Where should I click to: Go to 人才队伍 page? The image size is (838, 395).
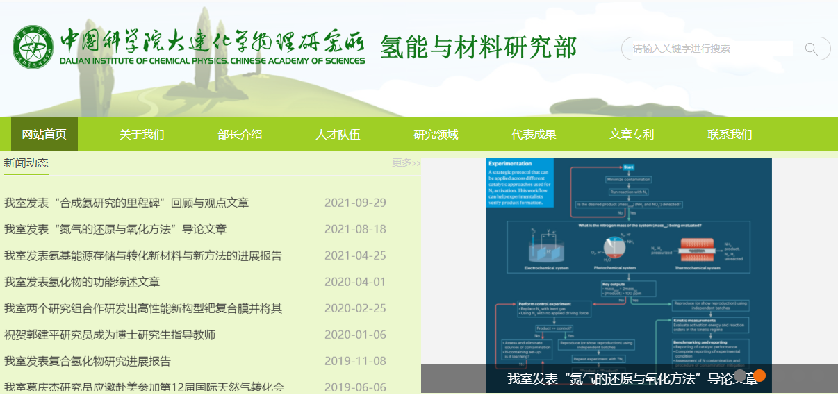[x=338, y=134]
